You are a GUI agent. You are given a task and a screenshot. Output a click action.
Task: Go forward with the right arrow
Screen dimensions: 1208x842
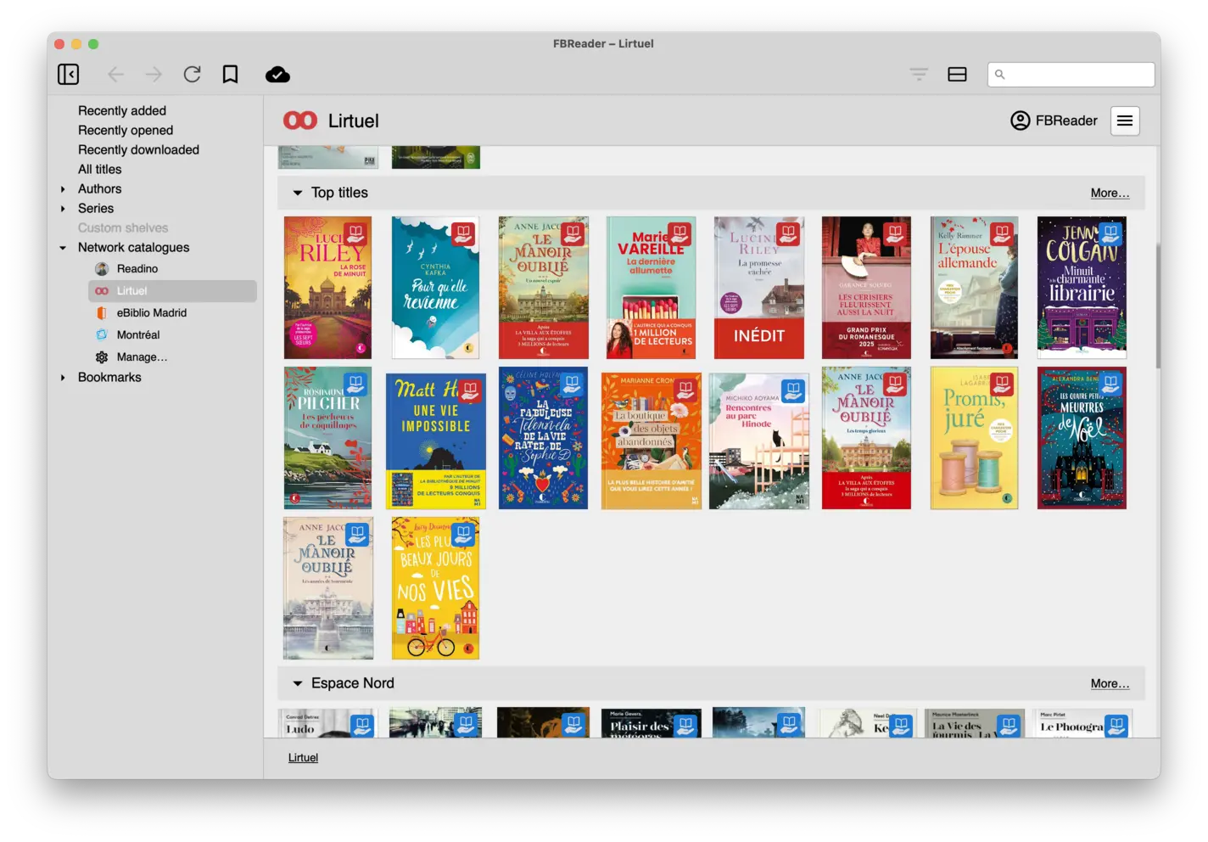point(154,75)
